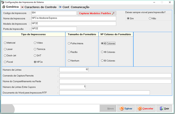
Task: Click the Numero de Linhas field
Action: pos(74,69)
